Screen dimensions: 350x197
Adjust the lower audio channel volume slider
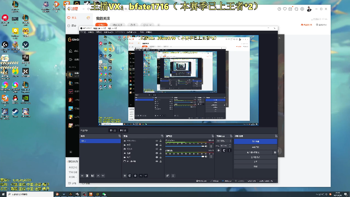(185, 157)
